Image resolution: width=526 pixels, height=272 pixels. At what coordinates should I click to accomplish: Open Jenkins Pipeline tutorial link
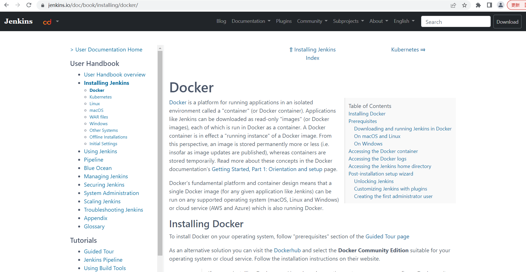click(103, 260)
